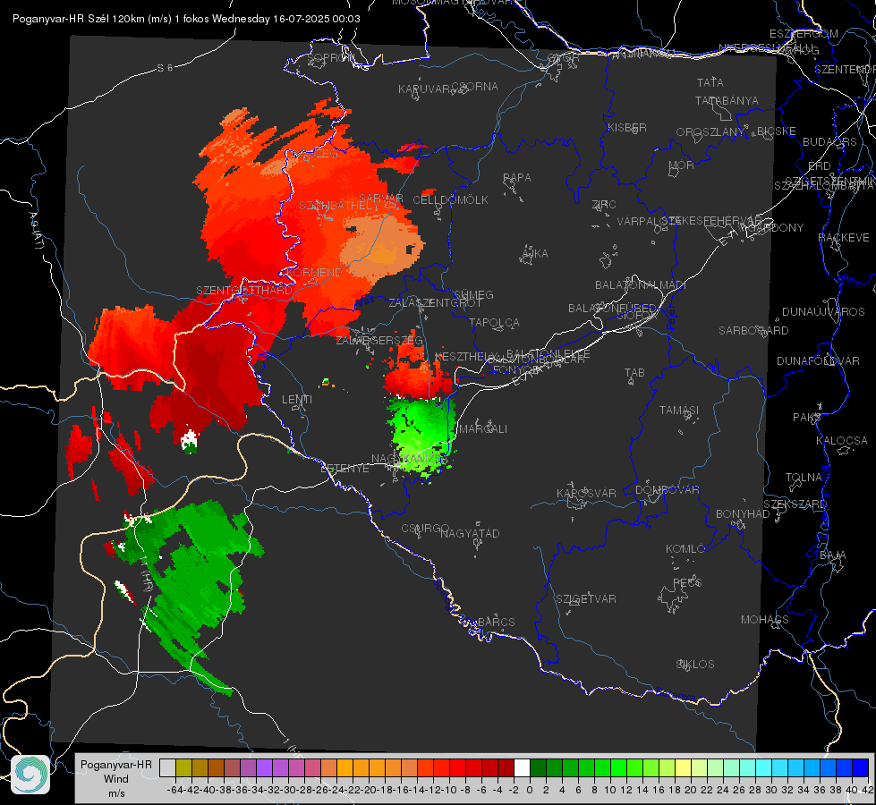Select the TATA town label
The width and height of the screenshot is (876, 805).
(x=710, y=82)
